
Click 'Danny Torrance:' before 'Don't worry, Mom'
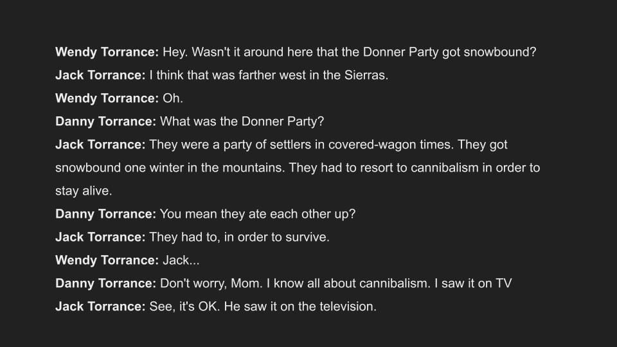tap(106, 283)
